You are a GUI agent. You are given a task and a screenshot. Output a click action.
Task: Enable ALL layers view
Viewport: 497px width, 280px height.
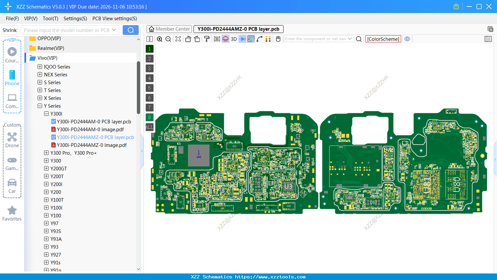(149, 127)
